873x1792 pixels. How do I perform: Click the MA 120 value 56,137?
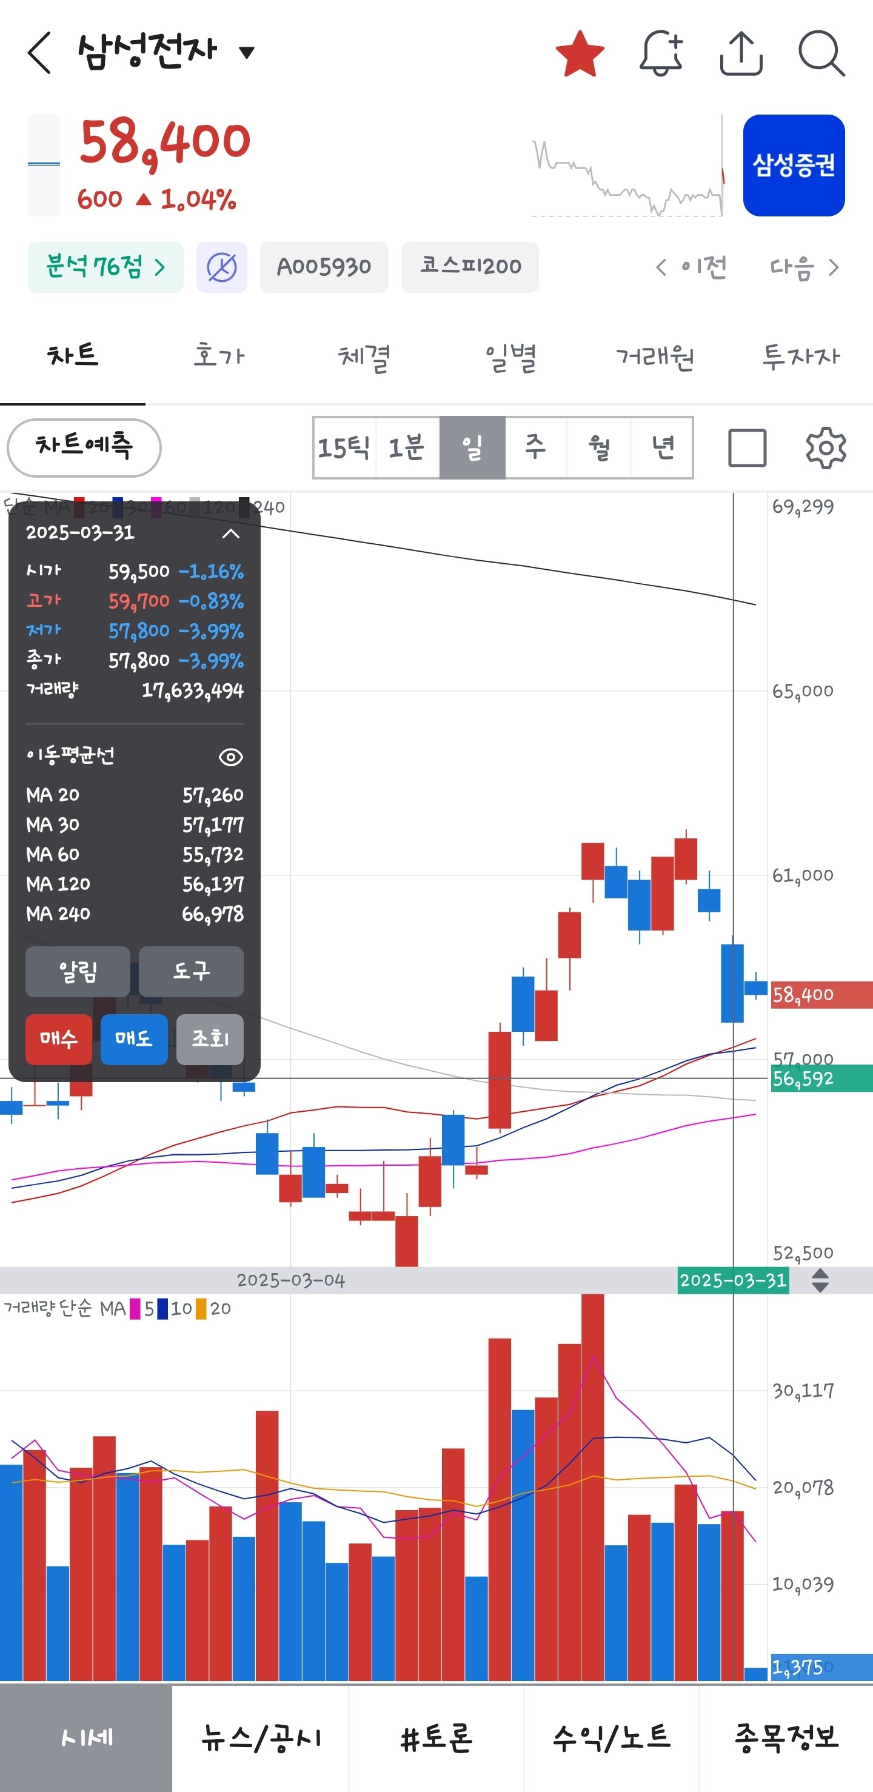(x=213, y=885)
